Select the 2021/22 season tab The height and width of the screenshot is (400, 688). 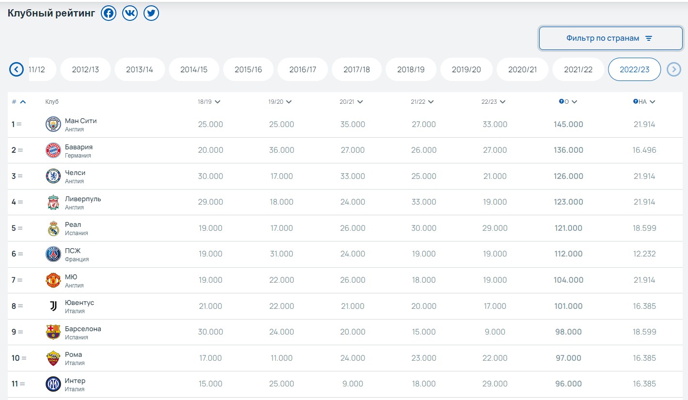(x=578, y=69)
